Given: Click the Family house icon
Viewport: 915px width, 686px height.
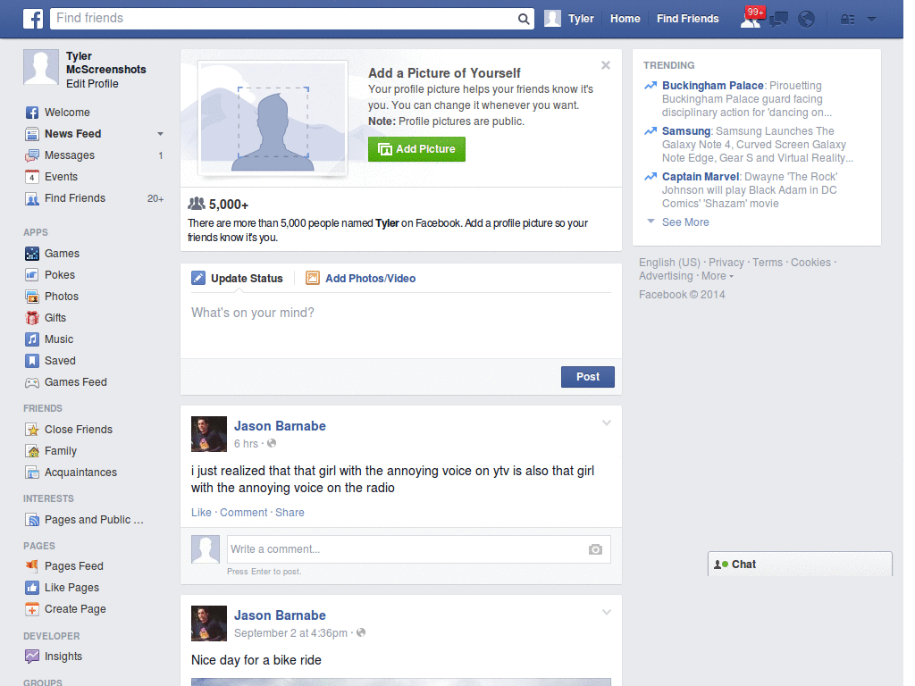Looking at the screenshot, I should click(x=32, y=451).
